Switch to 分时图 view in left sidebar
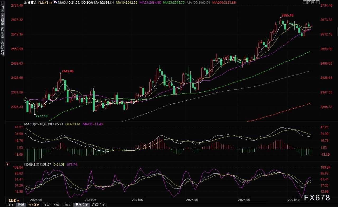This screenshot has height=207, width=338. (2, 7)
